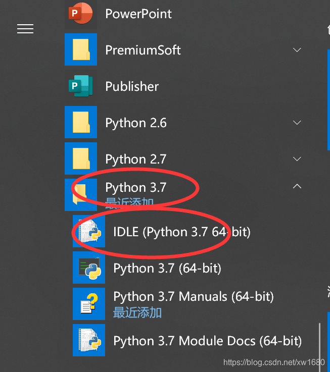The image size is (330, 372).
Task: Click the PowerPoint app icon
Action: [x=81, y=14]
